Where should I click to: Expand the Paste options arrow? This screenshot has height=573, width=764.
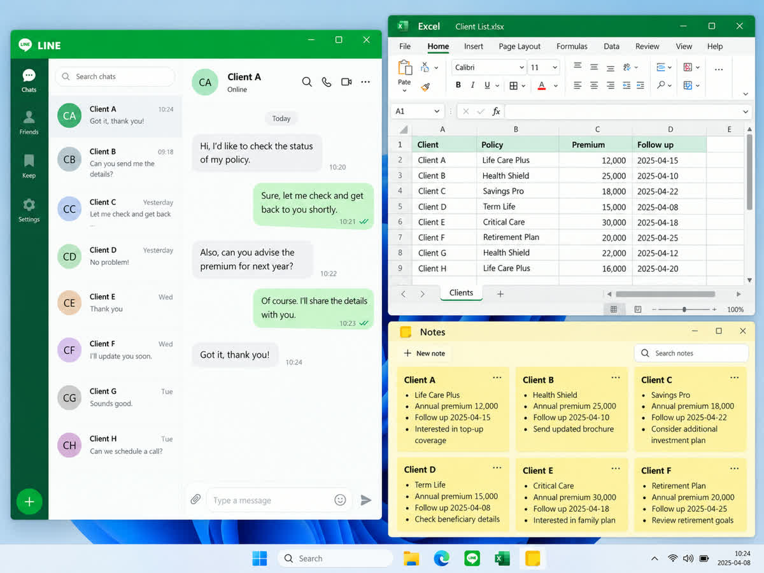(404, 91)
